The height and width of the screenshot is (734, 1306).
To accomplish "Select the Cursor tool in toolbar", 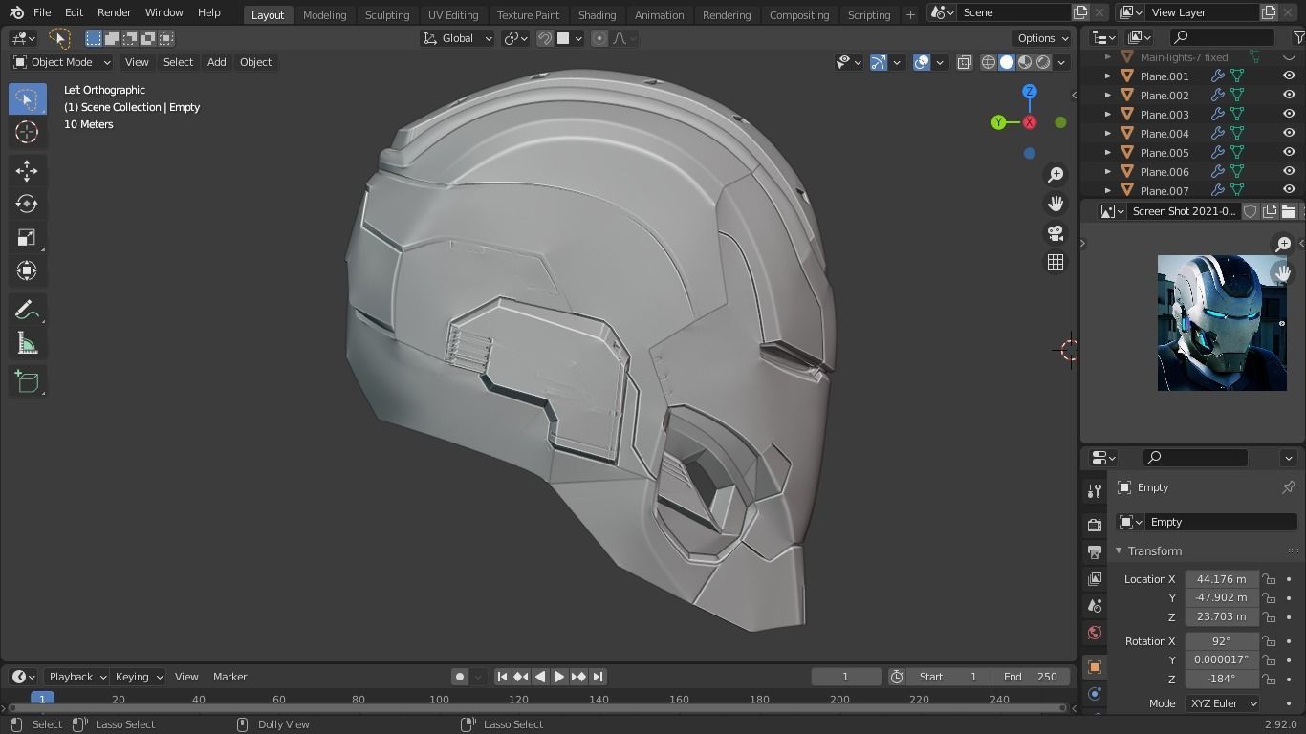I will [x=27, y=133].
